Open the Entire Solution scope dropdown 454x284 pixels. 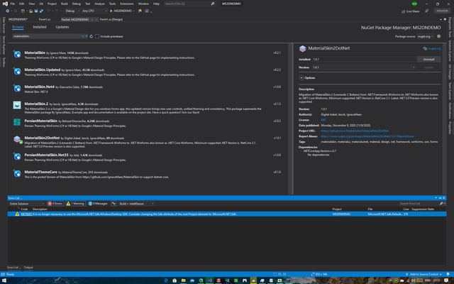pyautogui.click(x=27, y=204)
